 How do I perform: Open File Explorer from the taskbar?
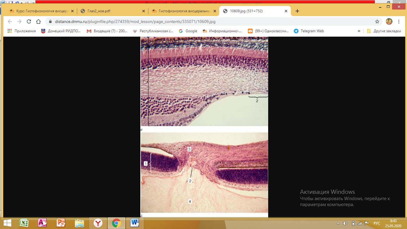[79, 223]
